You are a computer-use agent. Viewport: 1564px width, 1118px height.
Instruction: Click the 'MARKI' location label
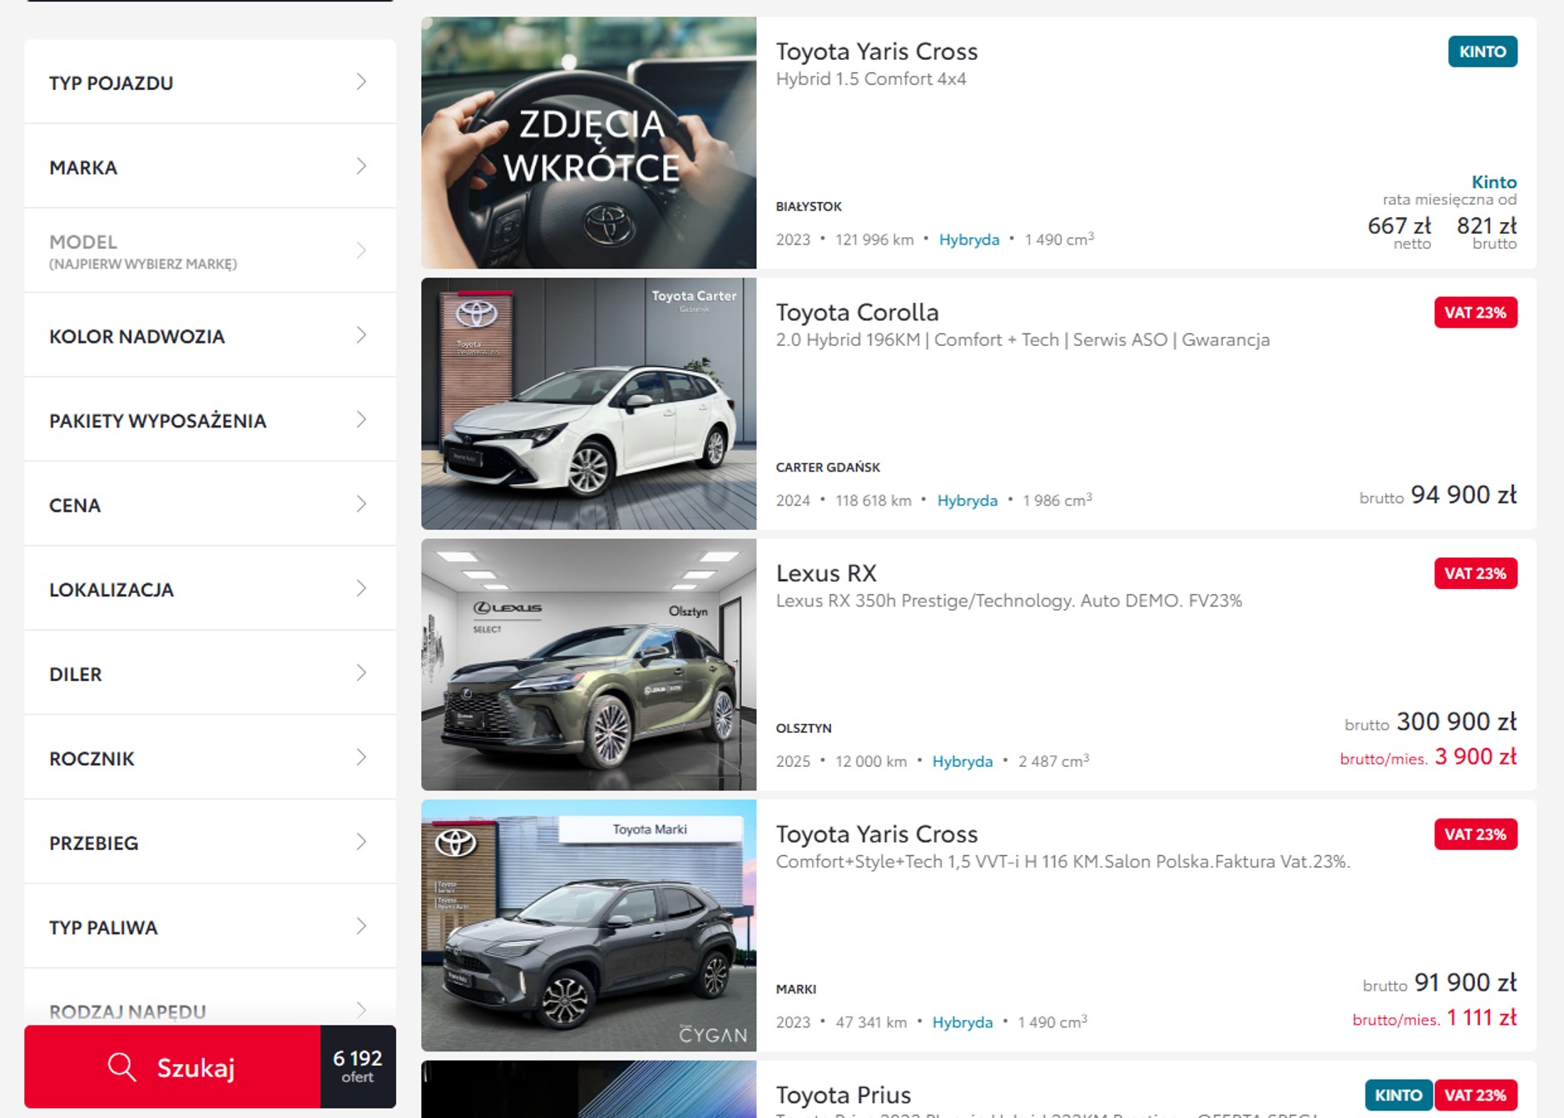(x=796, y=989)
